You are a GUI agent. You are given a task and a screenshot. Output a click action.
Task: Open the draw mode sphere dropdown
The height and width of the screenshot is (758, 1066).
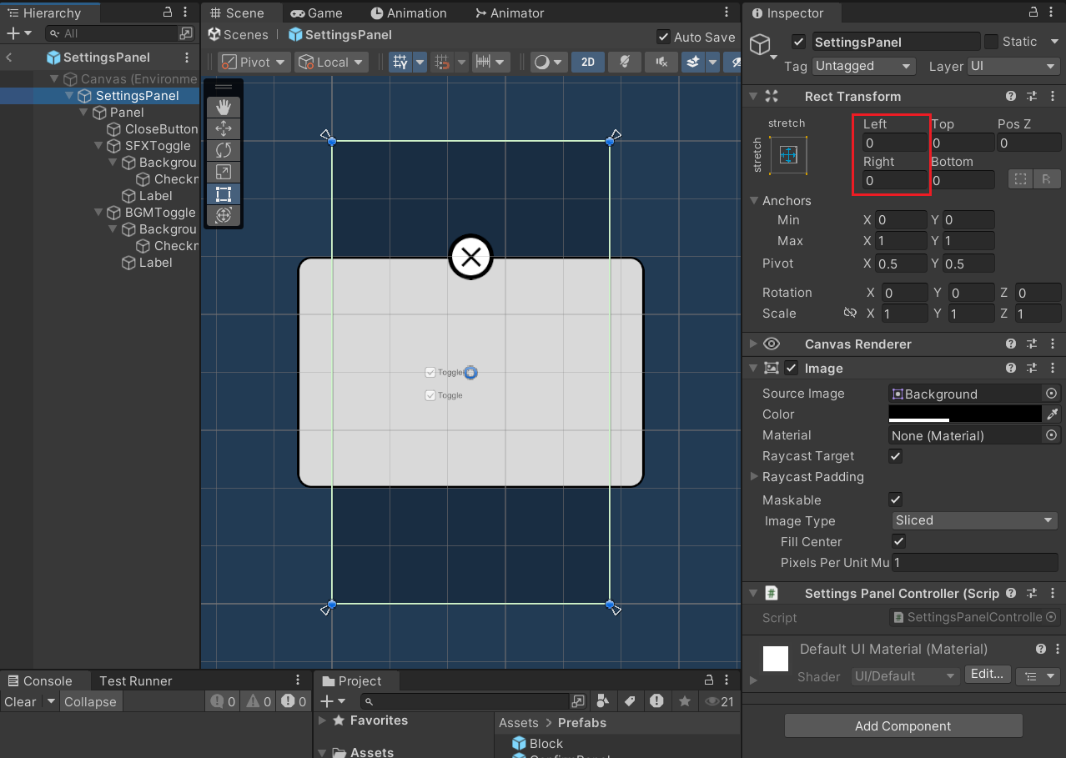click(x=550, y=62)
